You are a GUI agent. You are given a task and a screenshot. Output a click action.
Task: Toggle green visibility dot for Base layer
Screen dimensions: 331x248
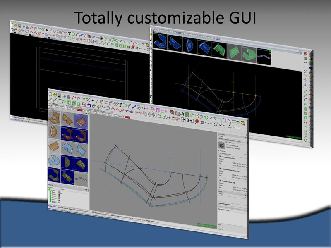click(50, 191)
